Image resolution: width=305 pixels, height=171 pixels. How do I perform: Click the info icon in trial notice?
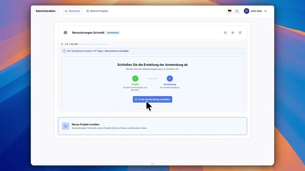pyautogui.click(x=64, y=51)
